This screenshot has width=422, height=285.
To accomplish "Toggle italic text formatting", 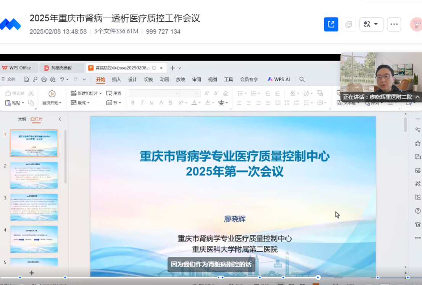I will [x=142, y=103].
